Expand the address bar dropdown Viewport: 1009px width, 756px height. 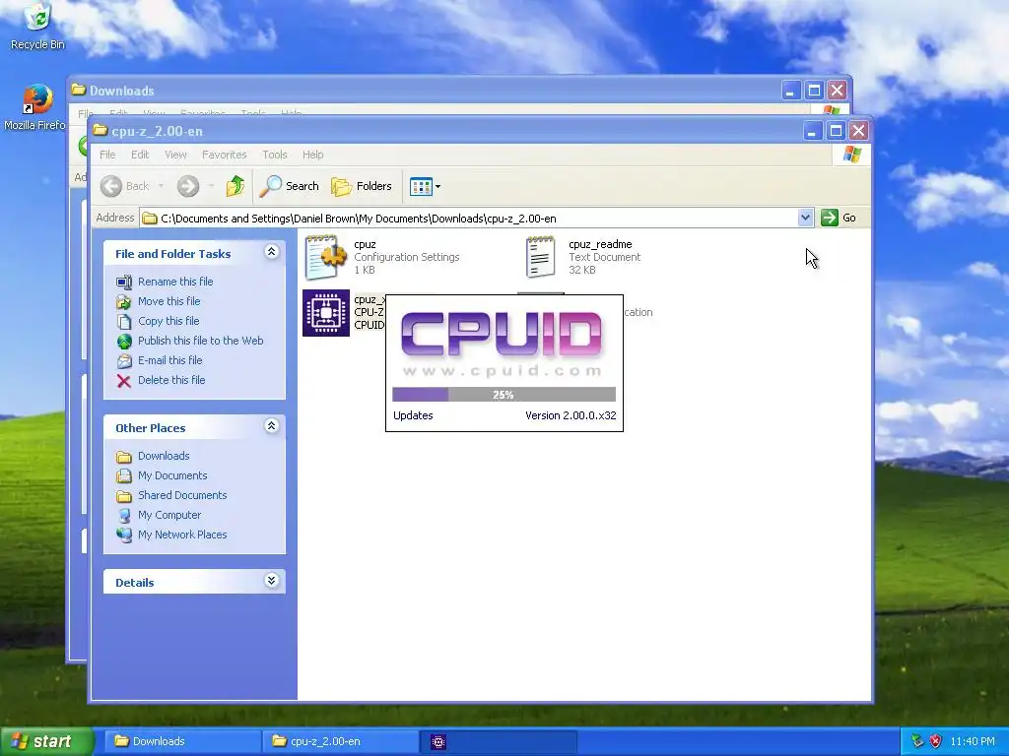805,218
